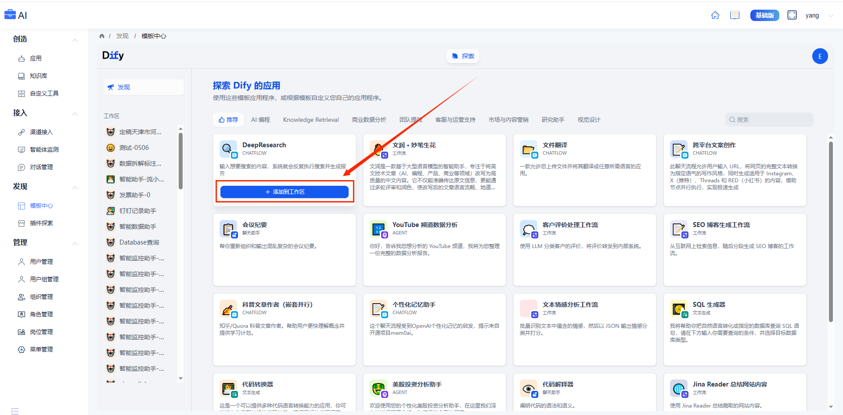Collapse the 发现 section chevron
Image resolution: width=843 pixels, height=415 pixels.
(75, 187)
